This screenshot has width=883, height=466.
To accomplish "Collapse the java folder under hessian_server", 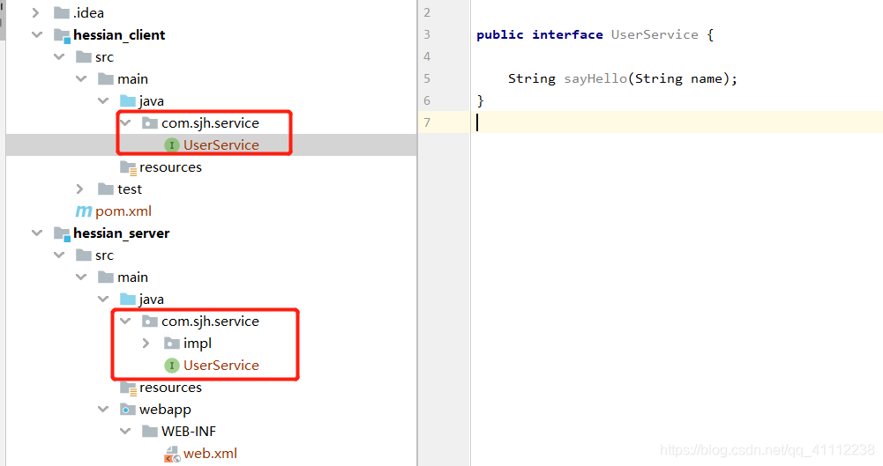I will tap(103, 299).
